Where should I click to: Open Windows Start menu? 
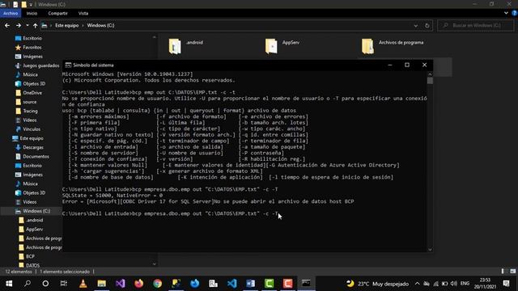tap(9, 284)
